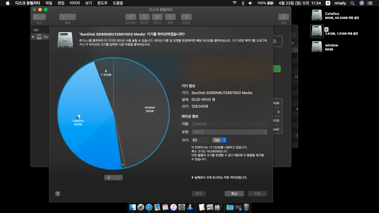Click the remove volume minus in toolbar
Screen dimensions: 379x213
tap(72, 17)
